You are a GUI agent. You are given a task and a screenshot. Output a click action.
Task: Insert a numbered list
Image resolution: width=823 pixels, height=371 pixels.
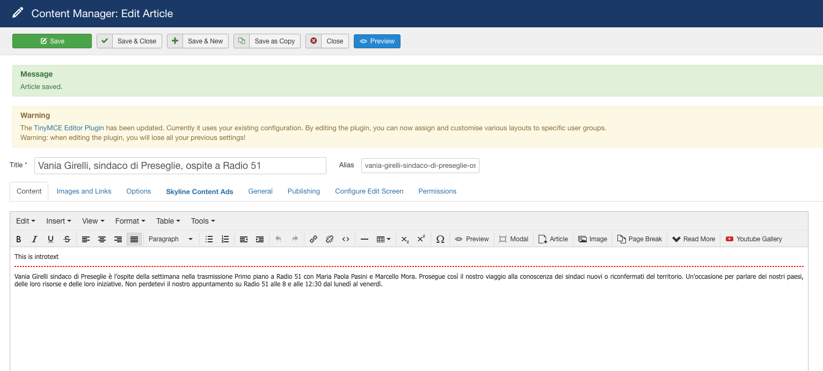point(225,239)
